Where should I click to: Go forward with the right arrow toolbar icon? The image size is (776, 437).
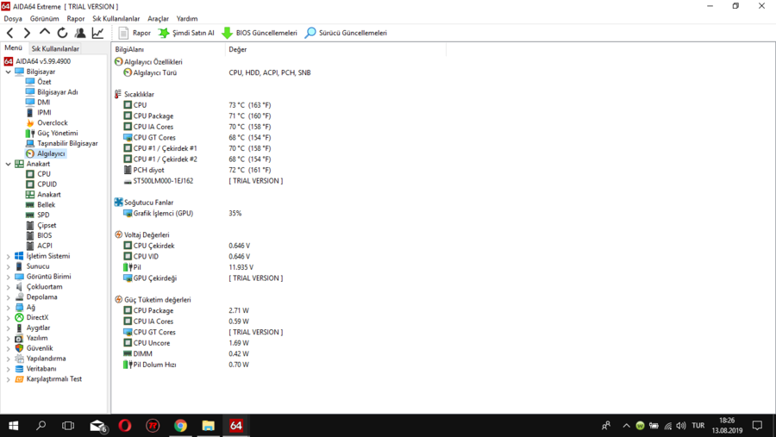point(27,33)
